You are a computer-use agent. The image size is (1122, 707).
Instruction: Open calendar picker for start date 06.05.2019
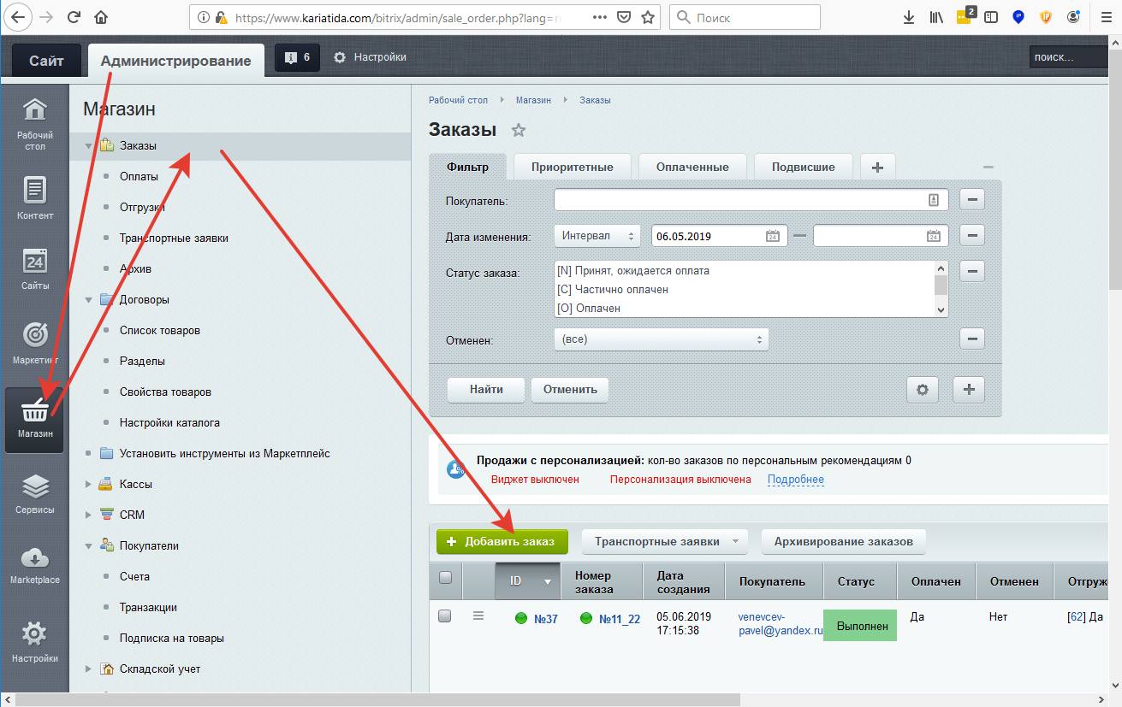coord(772,236)
